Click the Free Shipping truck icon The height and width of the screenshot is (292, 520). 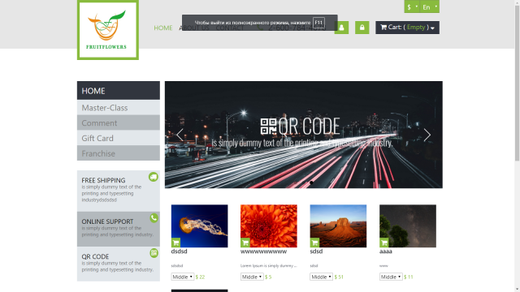point(154,177)
